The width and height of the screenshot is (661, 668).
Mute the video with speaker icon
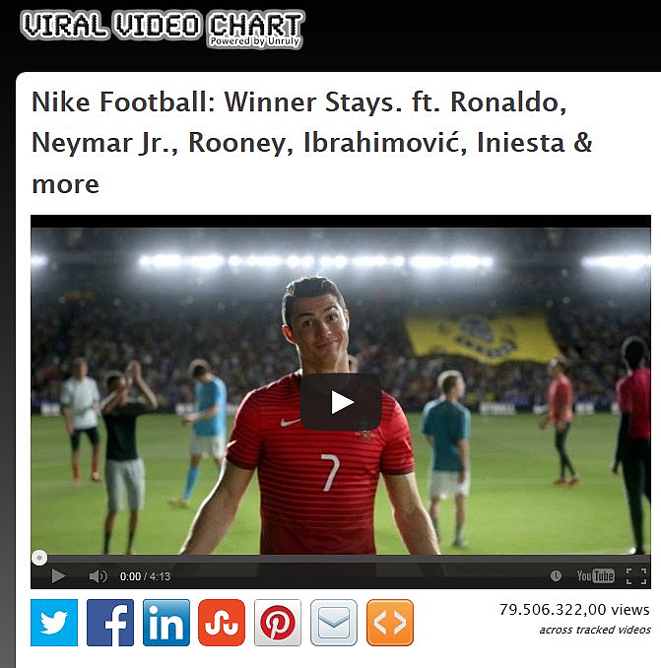(98, 576)
